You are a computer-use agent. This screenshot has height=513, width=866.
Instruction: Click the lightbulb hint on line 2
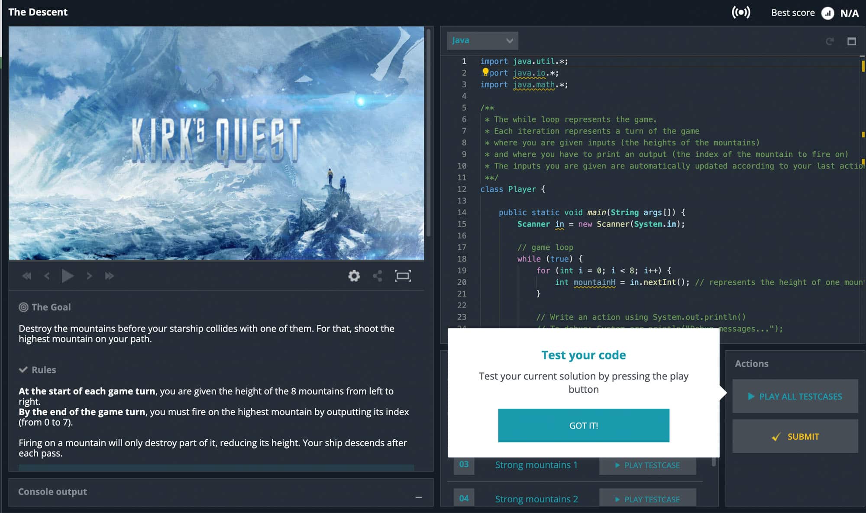[x=485, y=72]
